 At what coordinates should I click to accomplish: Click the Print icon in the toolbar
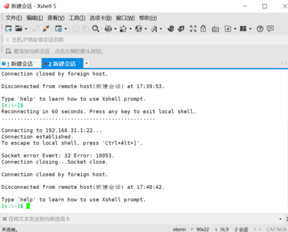(x=108, y=29)
